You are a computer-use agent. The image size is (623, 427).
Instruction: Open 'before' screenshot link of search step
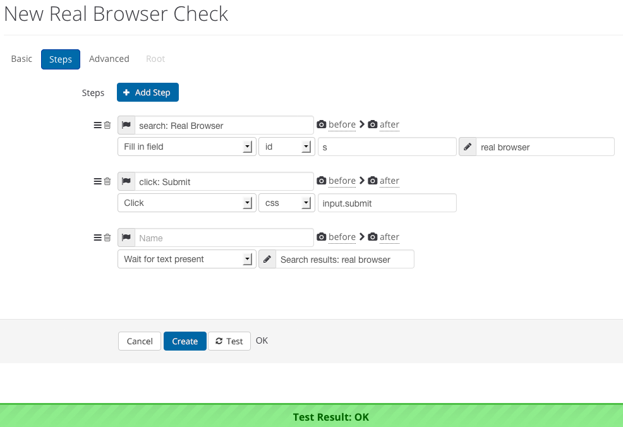tap(342, 124)
